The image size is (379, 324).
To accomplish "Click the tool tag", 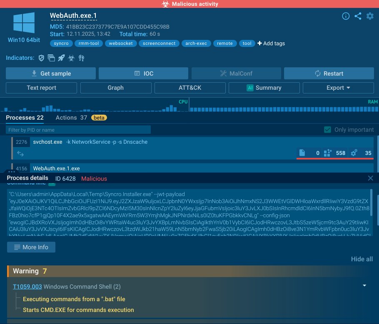I will pyautogui.click(x=247, y=43).
